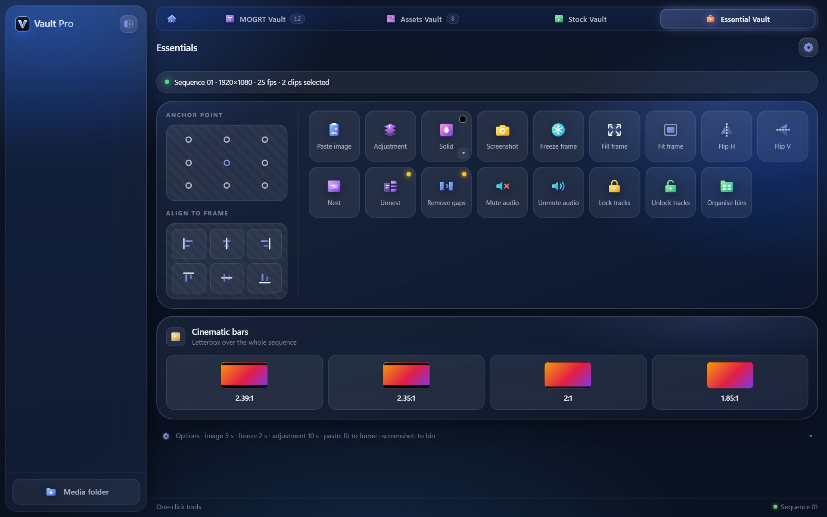Expand the Options bar chevron
Image resolution: width=827 pixels, height=517 pixels.
(810, 436)
